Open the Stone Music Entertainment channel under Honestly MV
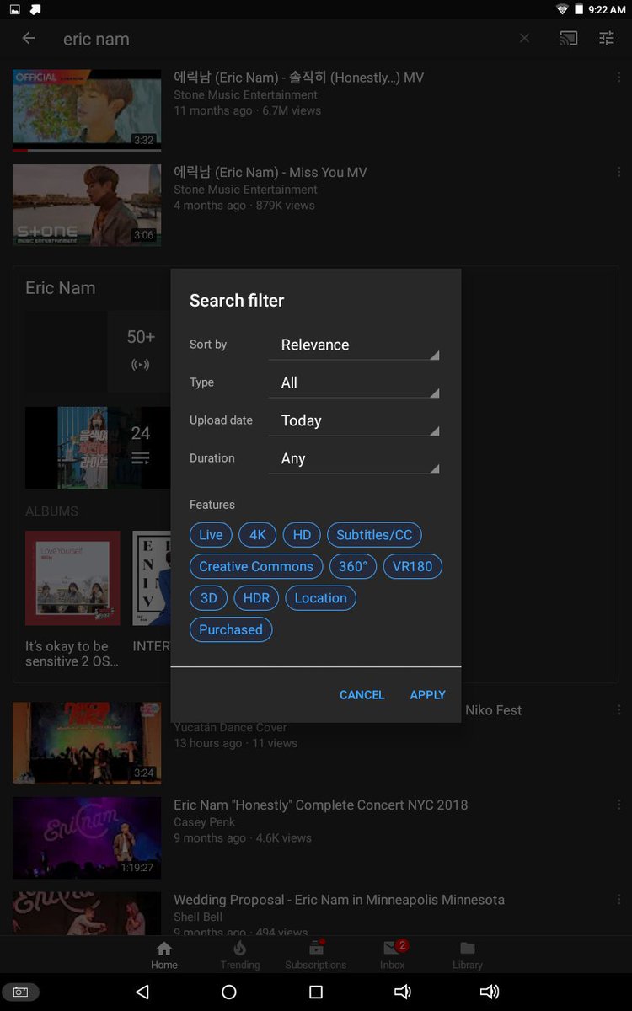The height and width of the screenshot is (1011, 632). (245, 94)
